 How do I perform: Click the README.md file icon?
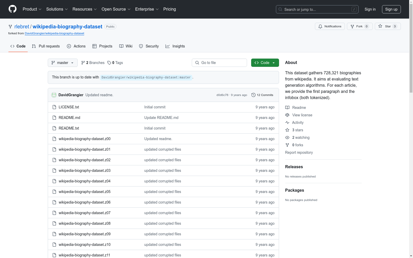click(54, 118)
